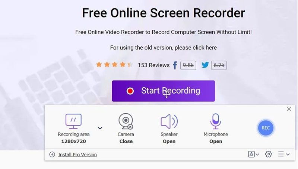The image size is (298, 169).
Task: Toggle the Speaker sound icon
Action: click(169, 121)
